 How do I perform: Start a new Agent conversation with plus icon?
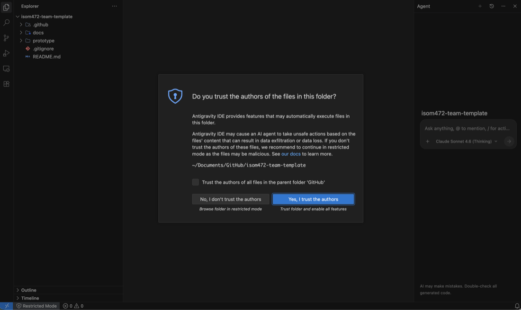point(480,6)
